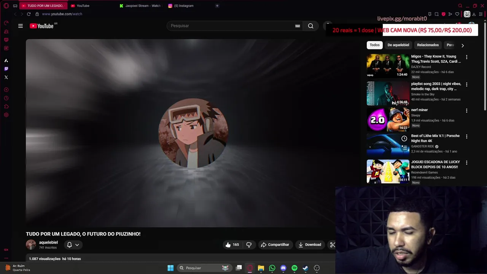Open the browser downloads icon
The image size is (487, 274).
(x=474, y=14)
